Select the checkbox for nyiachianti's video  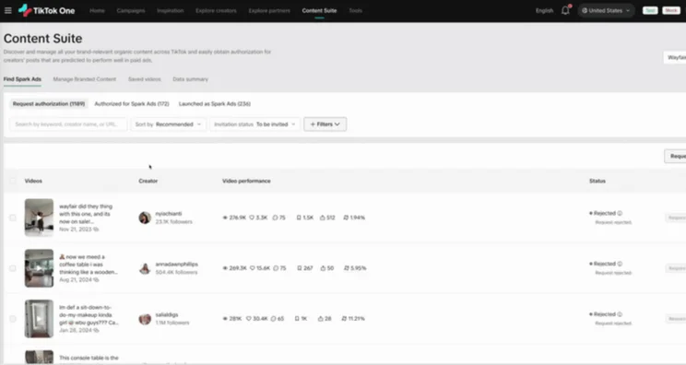[13, 218]
